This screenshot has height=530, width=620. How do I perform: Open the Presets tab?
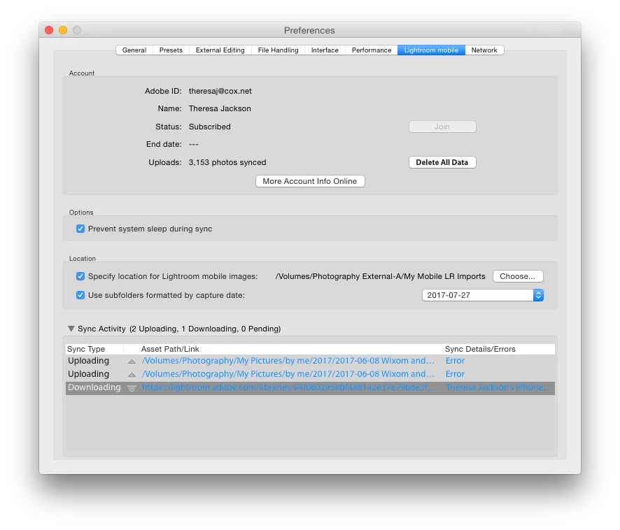(171, 50)
